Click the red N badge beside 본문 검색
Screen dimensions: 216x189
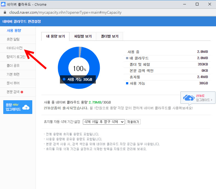point(22,92)
